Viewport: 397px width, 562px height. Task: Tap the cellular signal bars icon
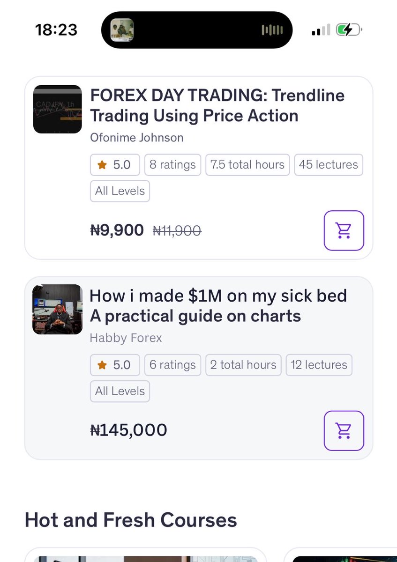(x=321, y=30)
